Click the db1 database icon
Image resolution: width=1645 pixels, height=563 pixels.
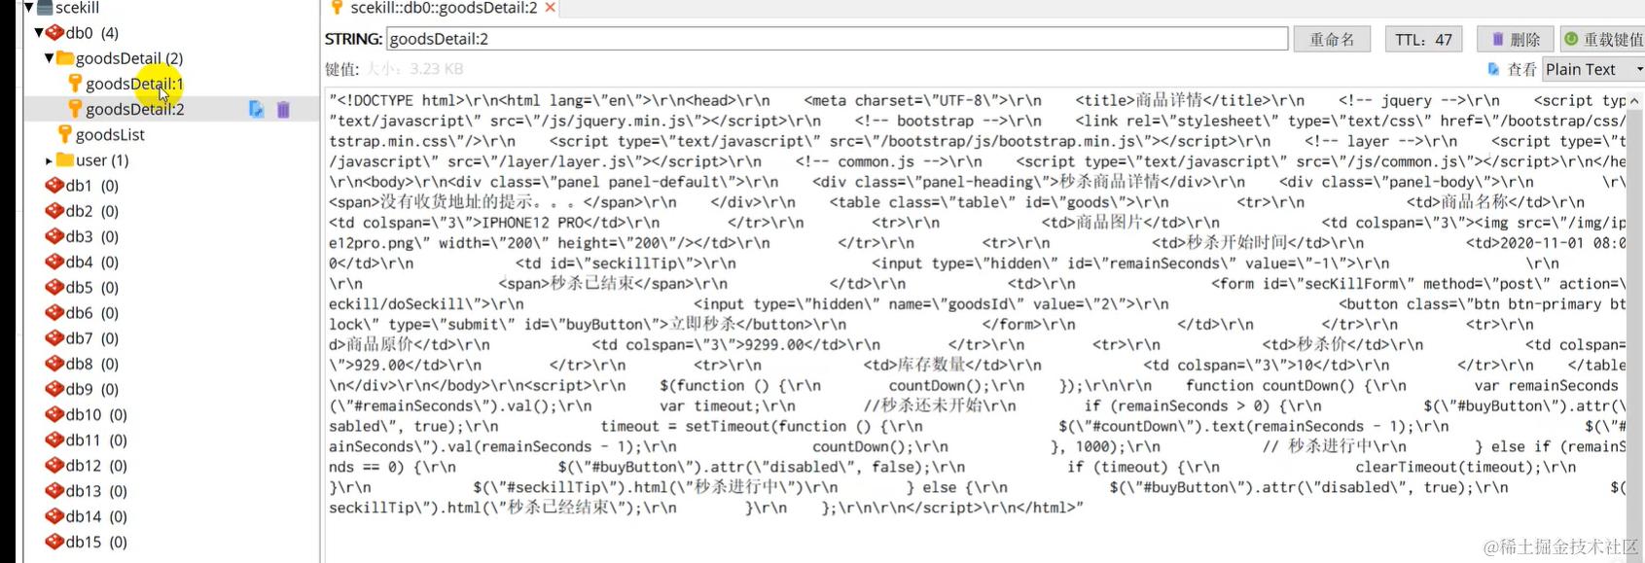54,185
